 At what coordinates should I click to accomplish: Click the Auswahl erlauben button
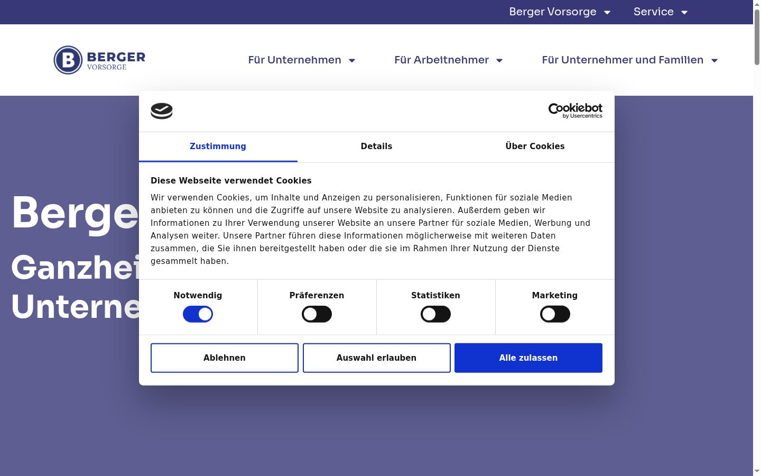pyautogui.click(x=377, y=358)
